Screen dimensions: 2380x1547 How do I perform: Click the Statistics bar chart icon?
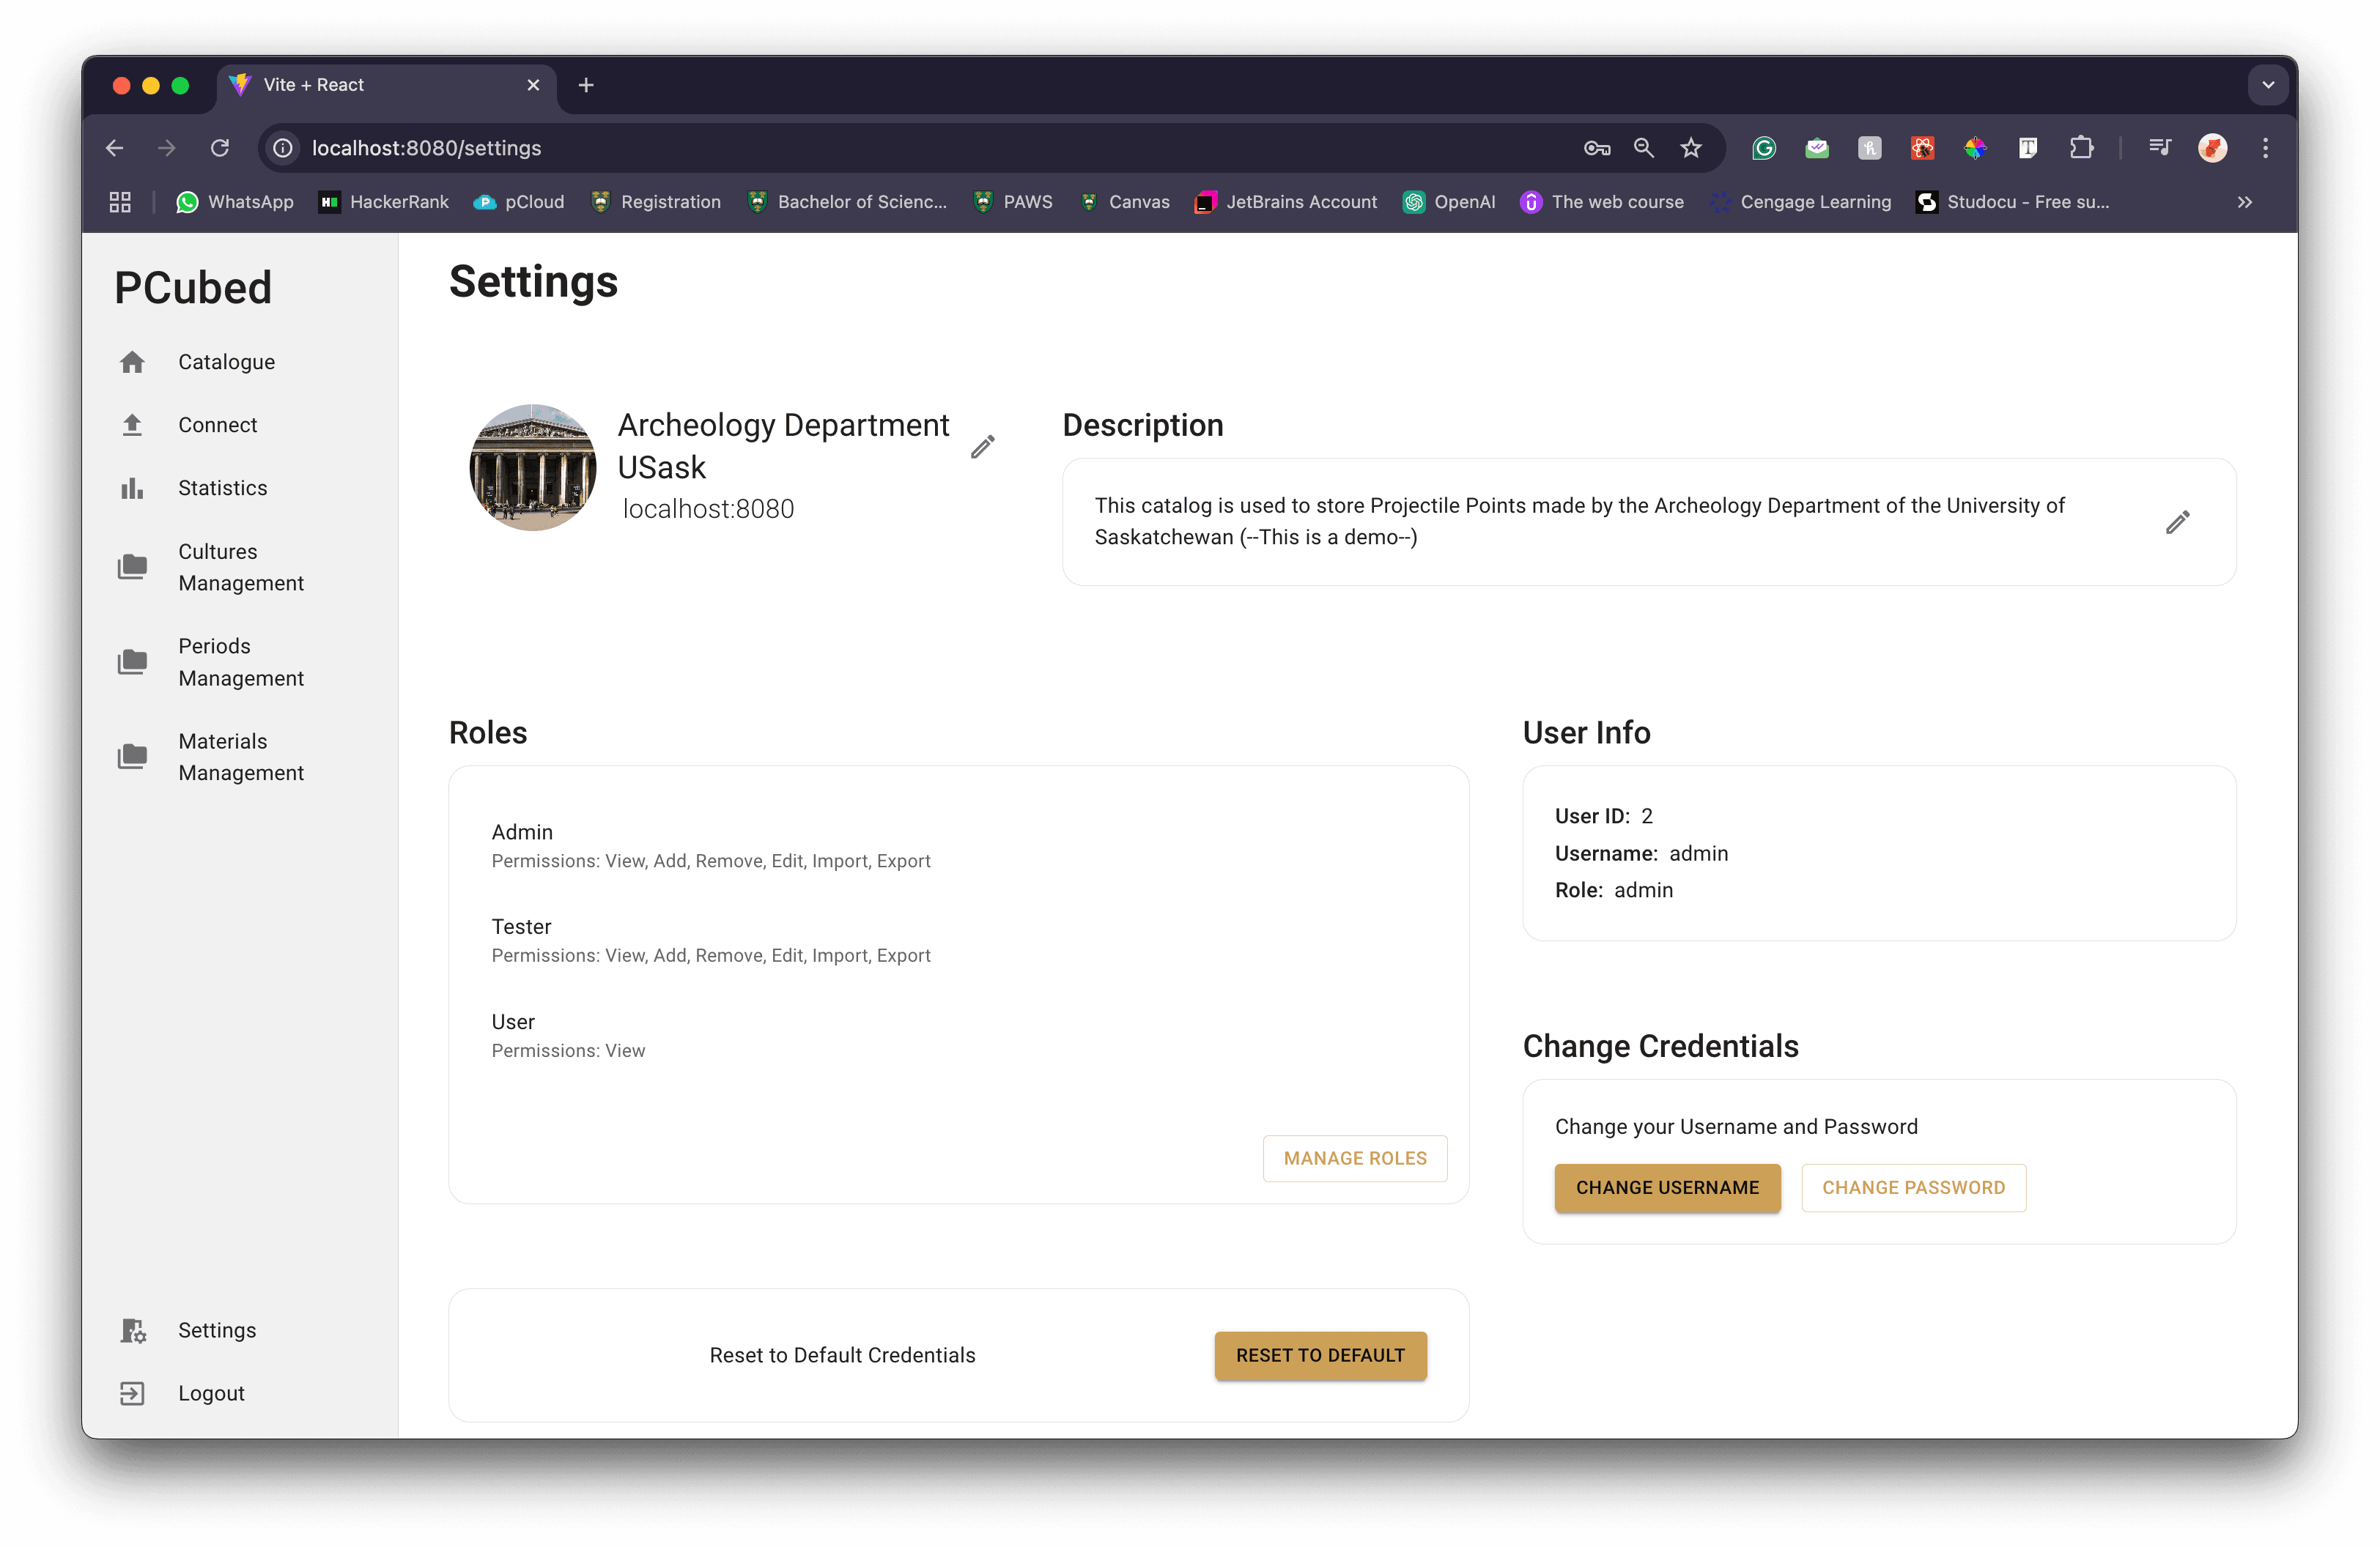coord(132,488)
